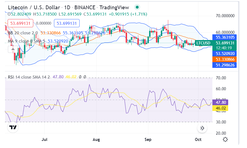Select the RSI 14 close indicator legend
The height and width of the screenshot is (148, 247).
pos(28,77)
